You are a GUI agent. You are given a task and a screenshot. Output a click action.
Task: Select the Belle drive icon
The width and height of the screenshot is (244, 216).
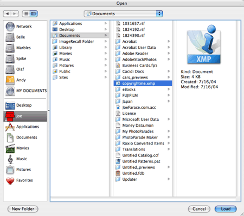coord(10,37)
